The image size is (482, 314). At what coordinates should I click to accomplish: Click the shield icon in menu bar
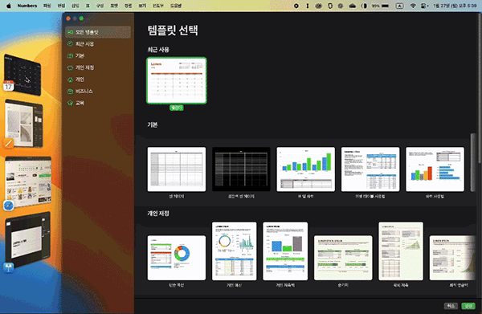(x=330, y=6)
